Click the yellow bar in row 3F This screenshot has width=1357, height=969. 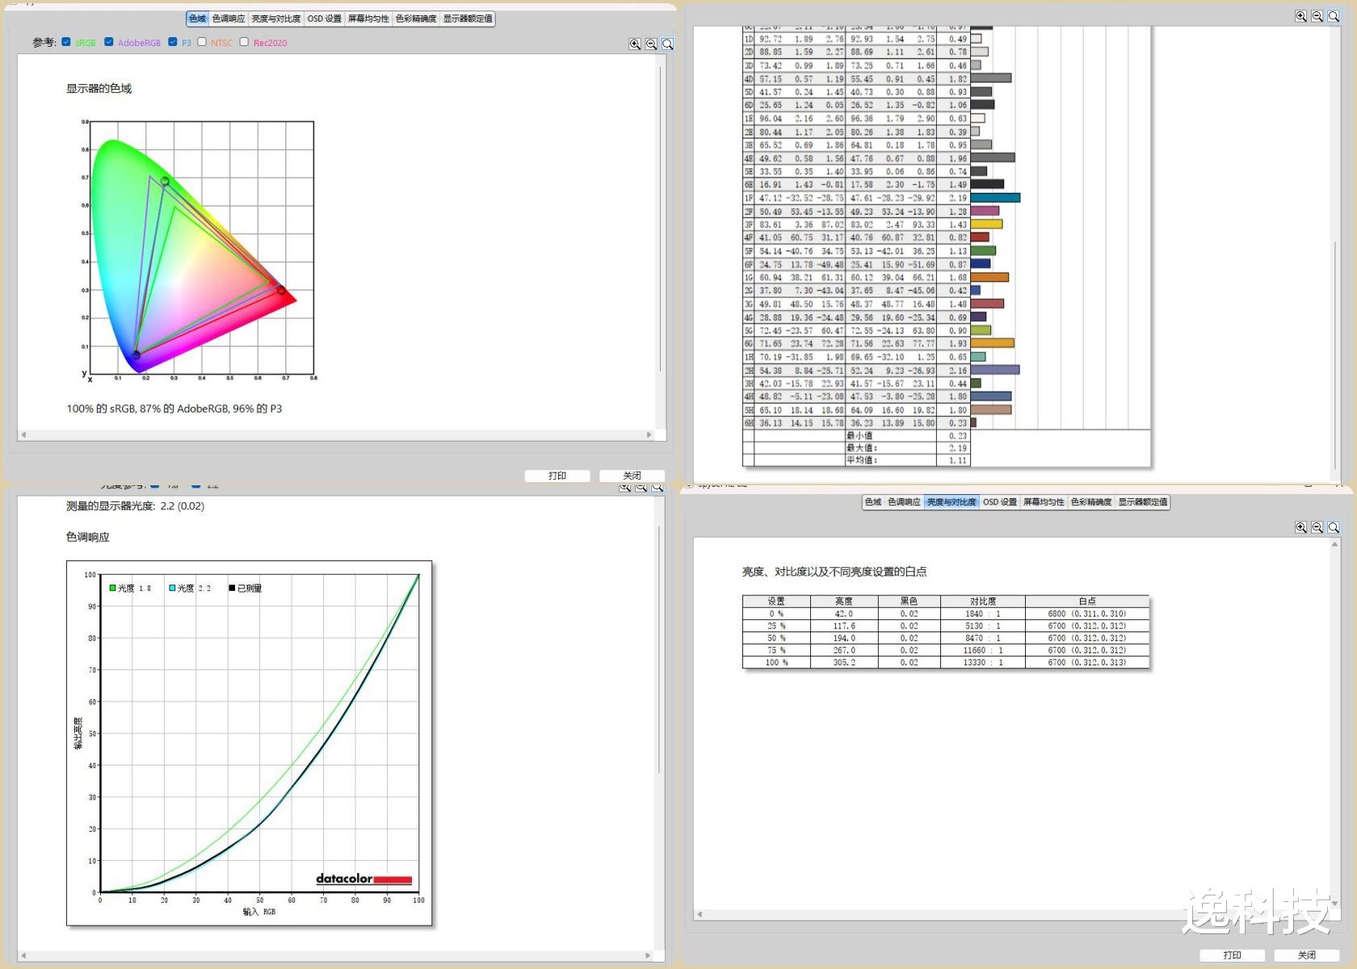[x=986, y=224]
